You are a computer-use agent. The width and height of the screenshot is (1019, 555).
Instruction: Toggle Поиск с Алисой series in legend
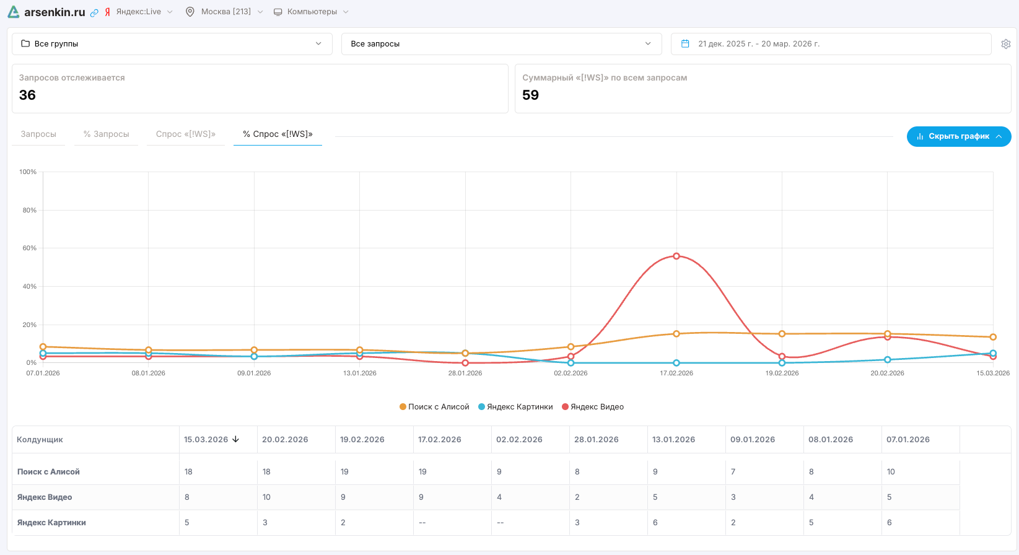[434, 407]
